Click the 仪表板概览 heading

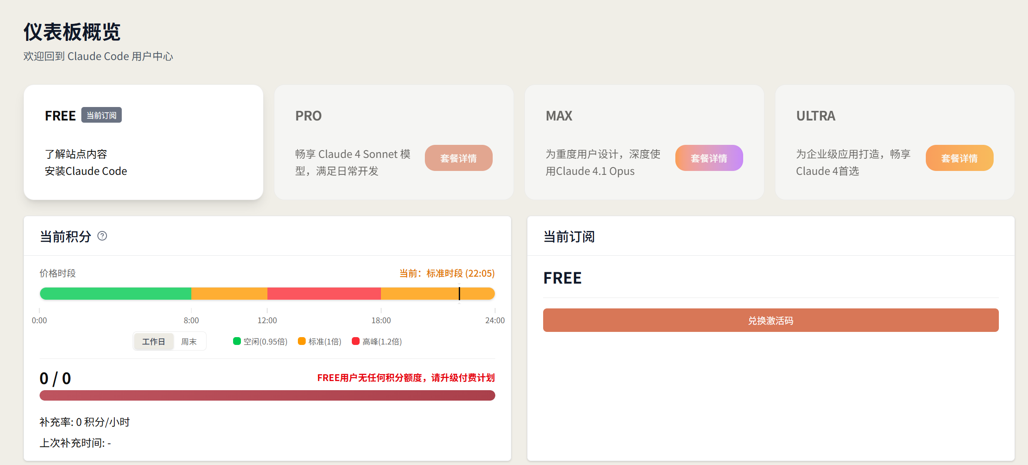[72, 32]
